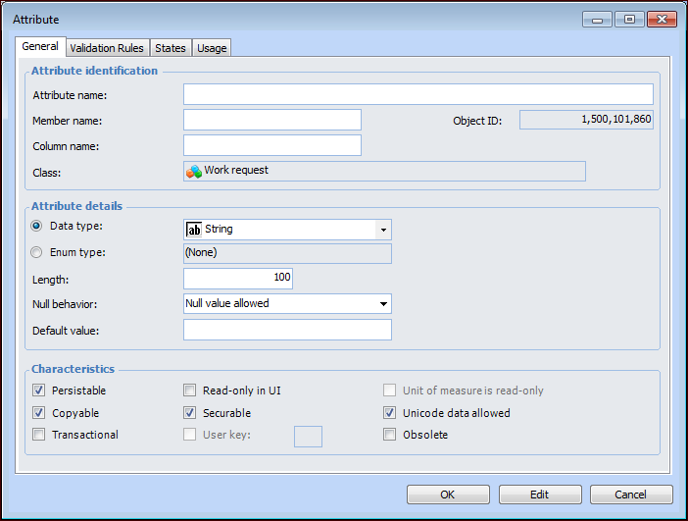
Task: Enable the Transactional checkbox
Action: 38,435
